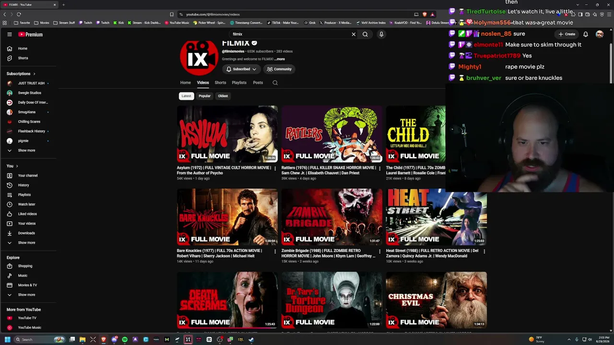
Task: Open the YouTube guide hamburger menu
Action: click(x=10, y=34)
